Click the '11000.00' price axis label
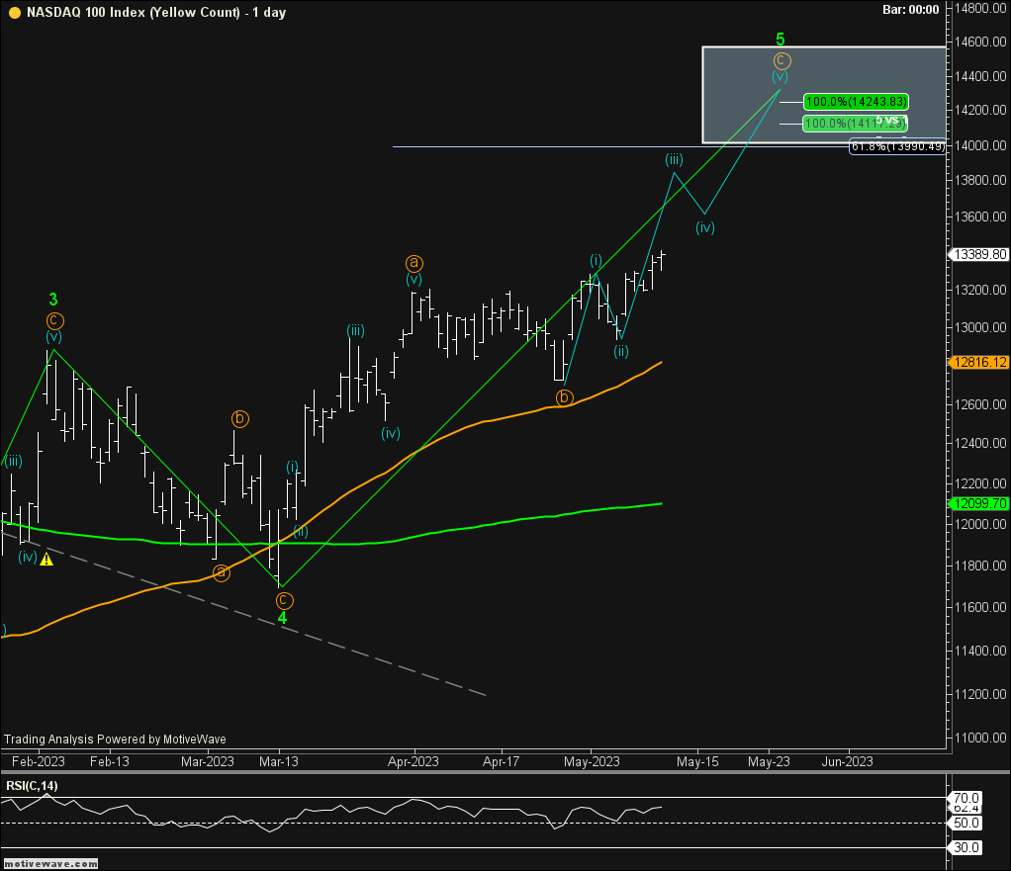This screenshot has height=871, width=1011. click(x=981, y=737)
